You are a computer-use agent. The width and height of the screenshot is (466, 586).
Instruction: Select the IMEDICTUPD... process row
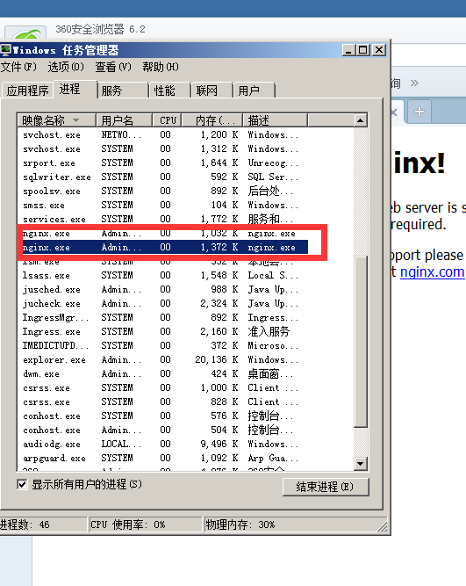[x=163, y=345]
